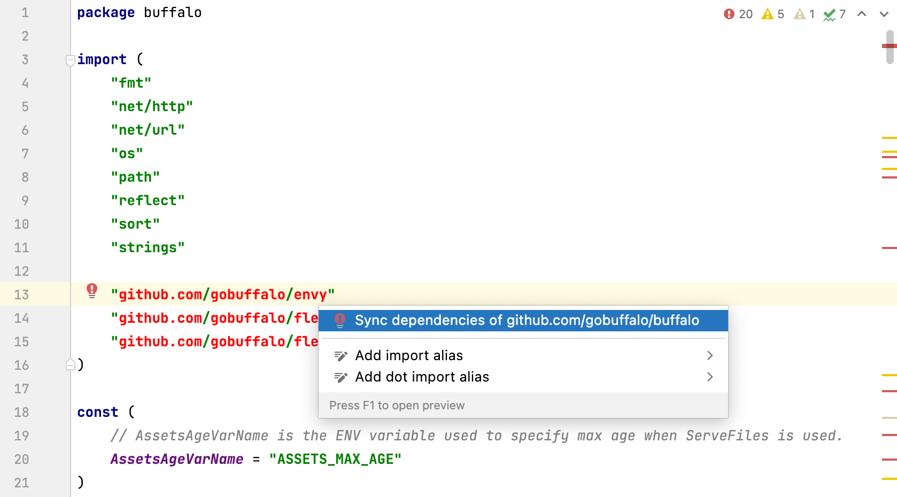Collapse the import block fold marker
Viewport: 897px width, 497px height.
pos(70,60)
